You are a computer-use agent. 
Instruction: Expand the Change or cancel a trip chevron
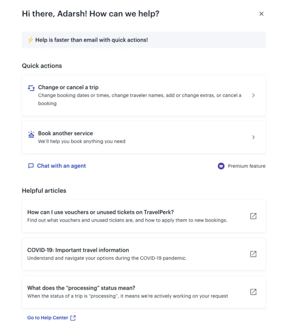pos(253,95)
